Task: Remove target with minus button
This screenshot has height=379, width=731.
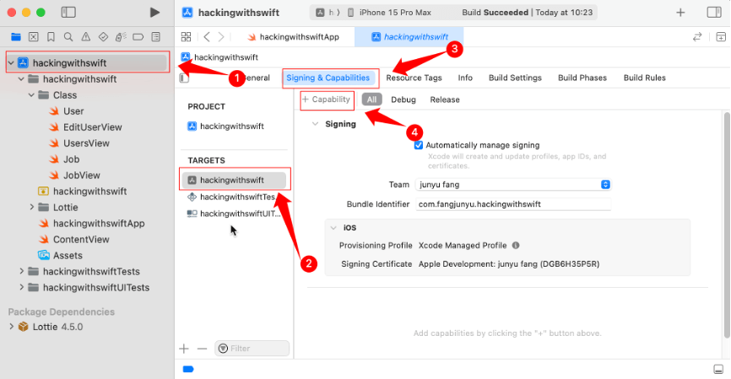Action: tap(202, 349)
